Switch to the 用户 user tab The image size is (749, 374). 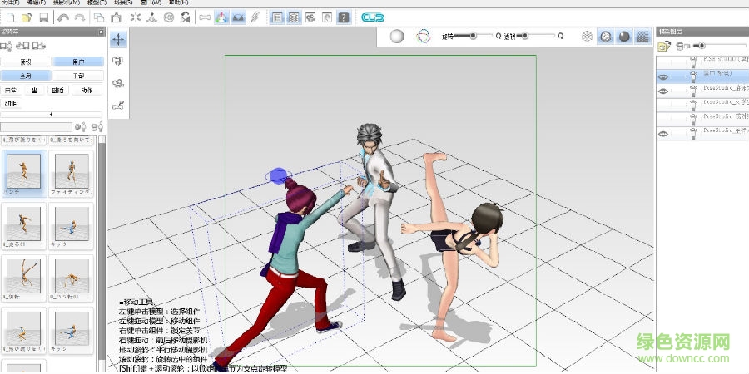tap(78, 62)
